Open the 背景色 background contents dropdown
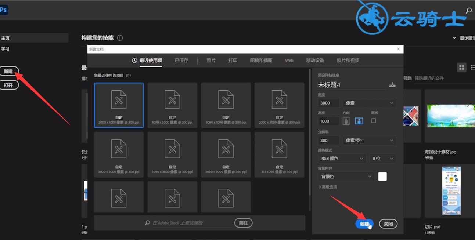This screenshot has height=240, width=475. (x=346, y=177)
